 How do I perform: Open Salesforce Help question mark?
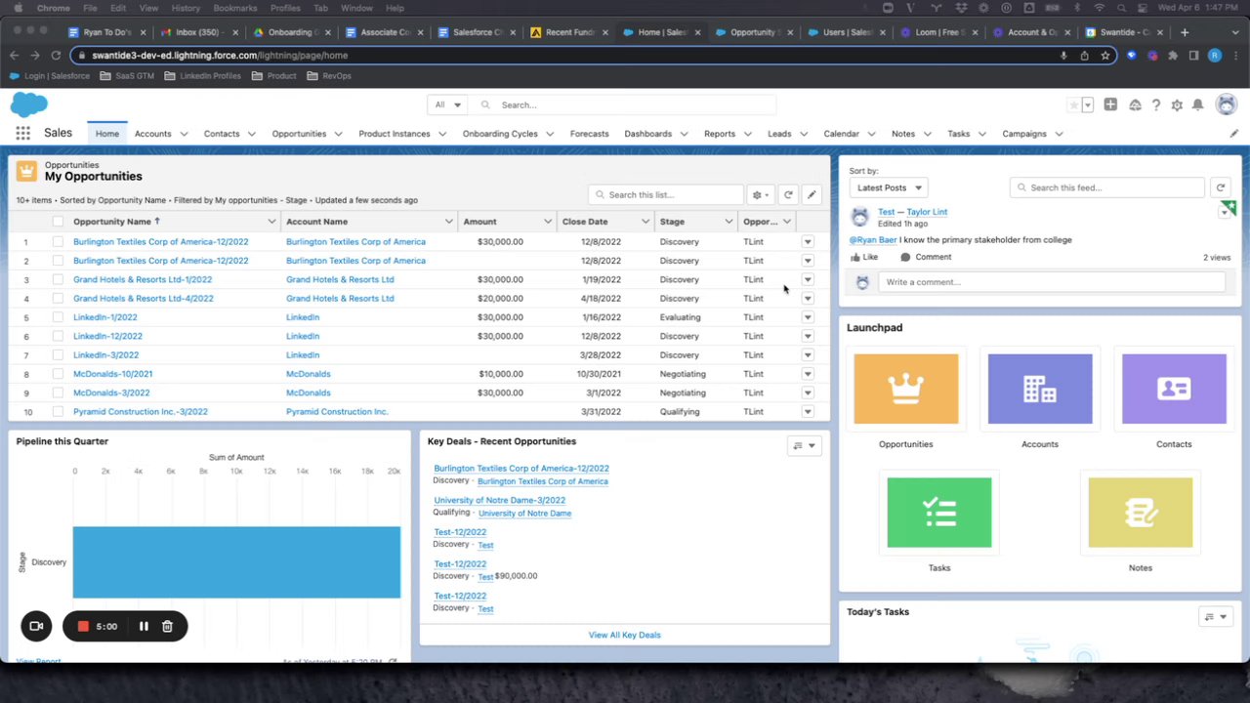[x=1156, y=105]
